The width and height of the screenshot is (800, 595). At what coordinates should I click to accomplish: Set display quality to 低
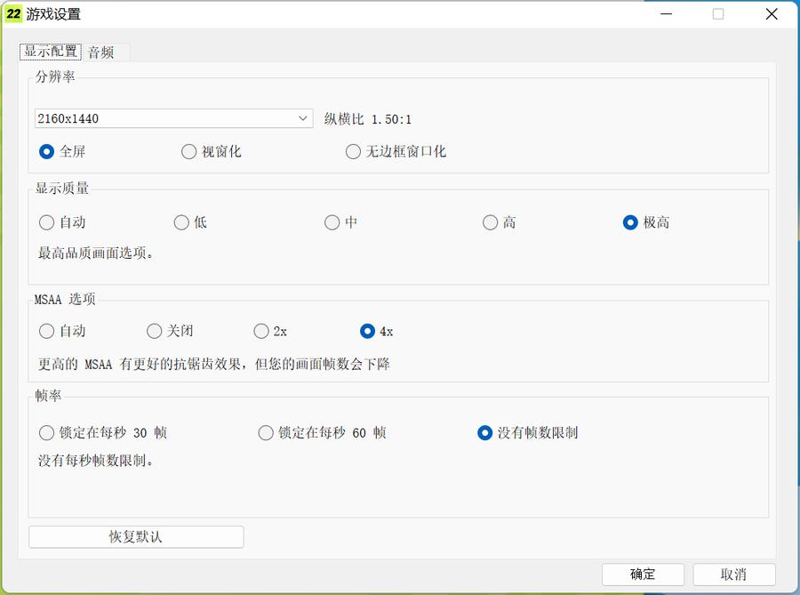click(x=180, y=222)
